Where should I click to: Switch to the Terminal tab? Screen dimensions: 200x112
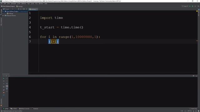coord(35,109)
